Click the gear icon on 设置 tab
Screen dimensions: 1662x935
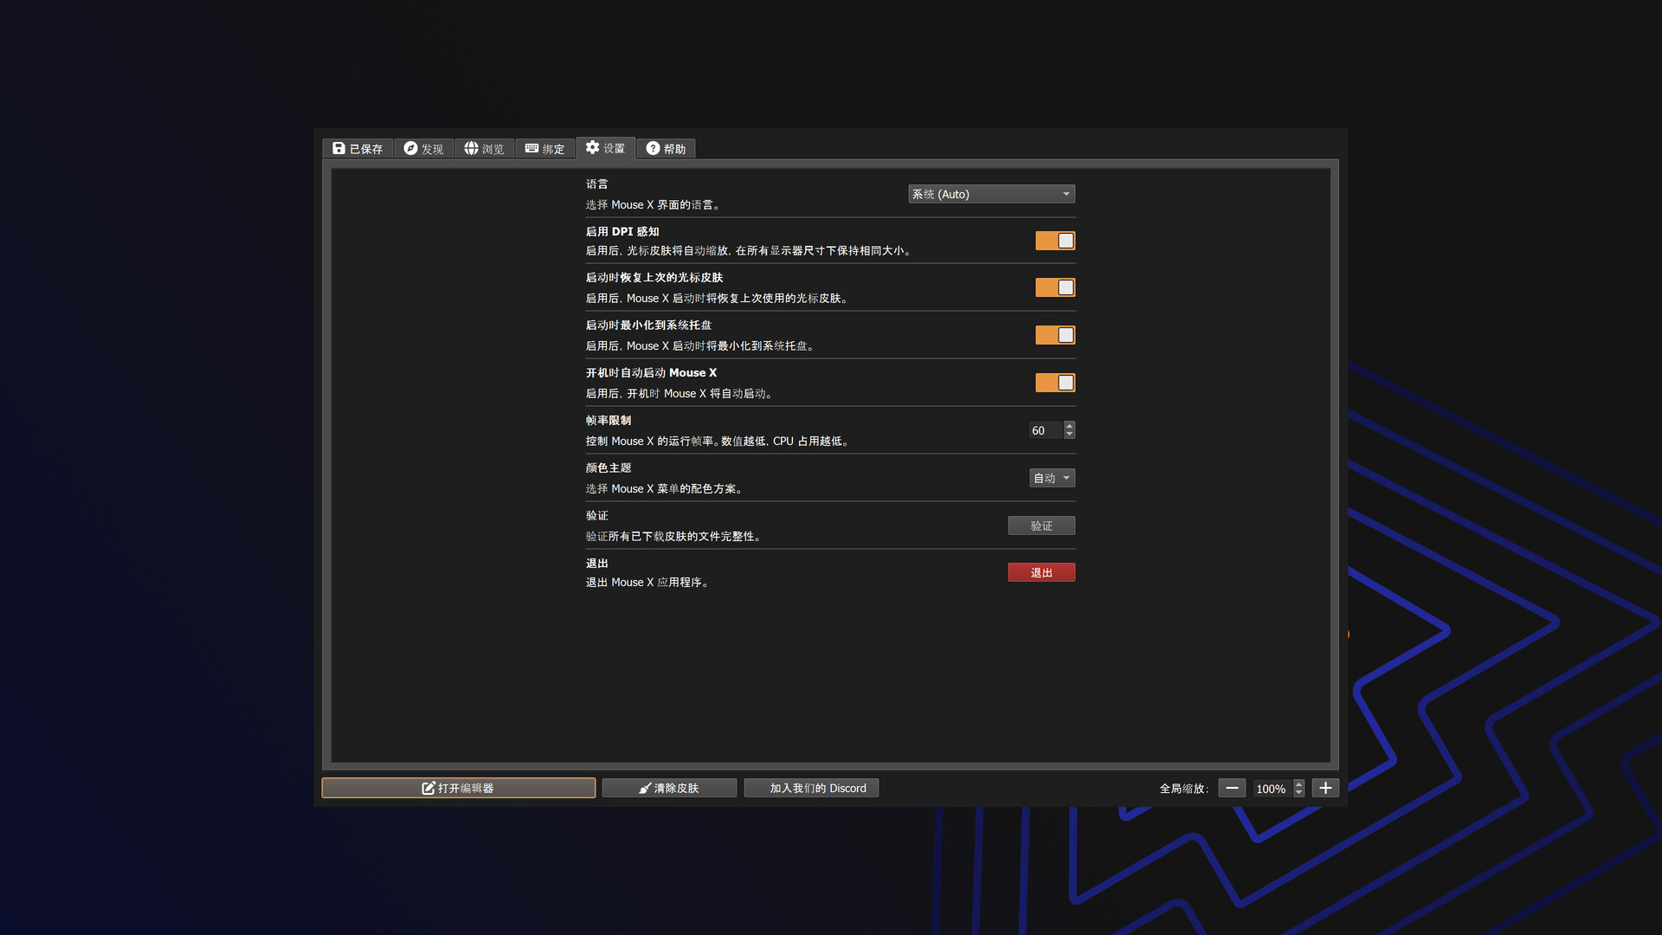click(x=592, y=147)
